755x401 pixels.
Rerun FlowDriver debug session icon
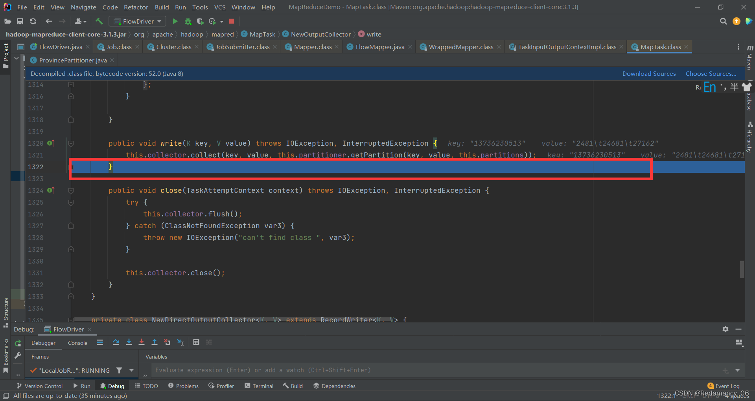click(x=18, y=343)
